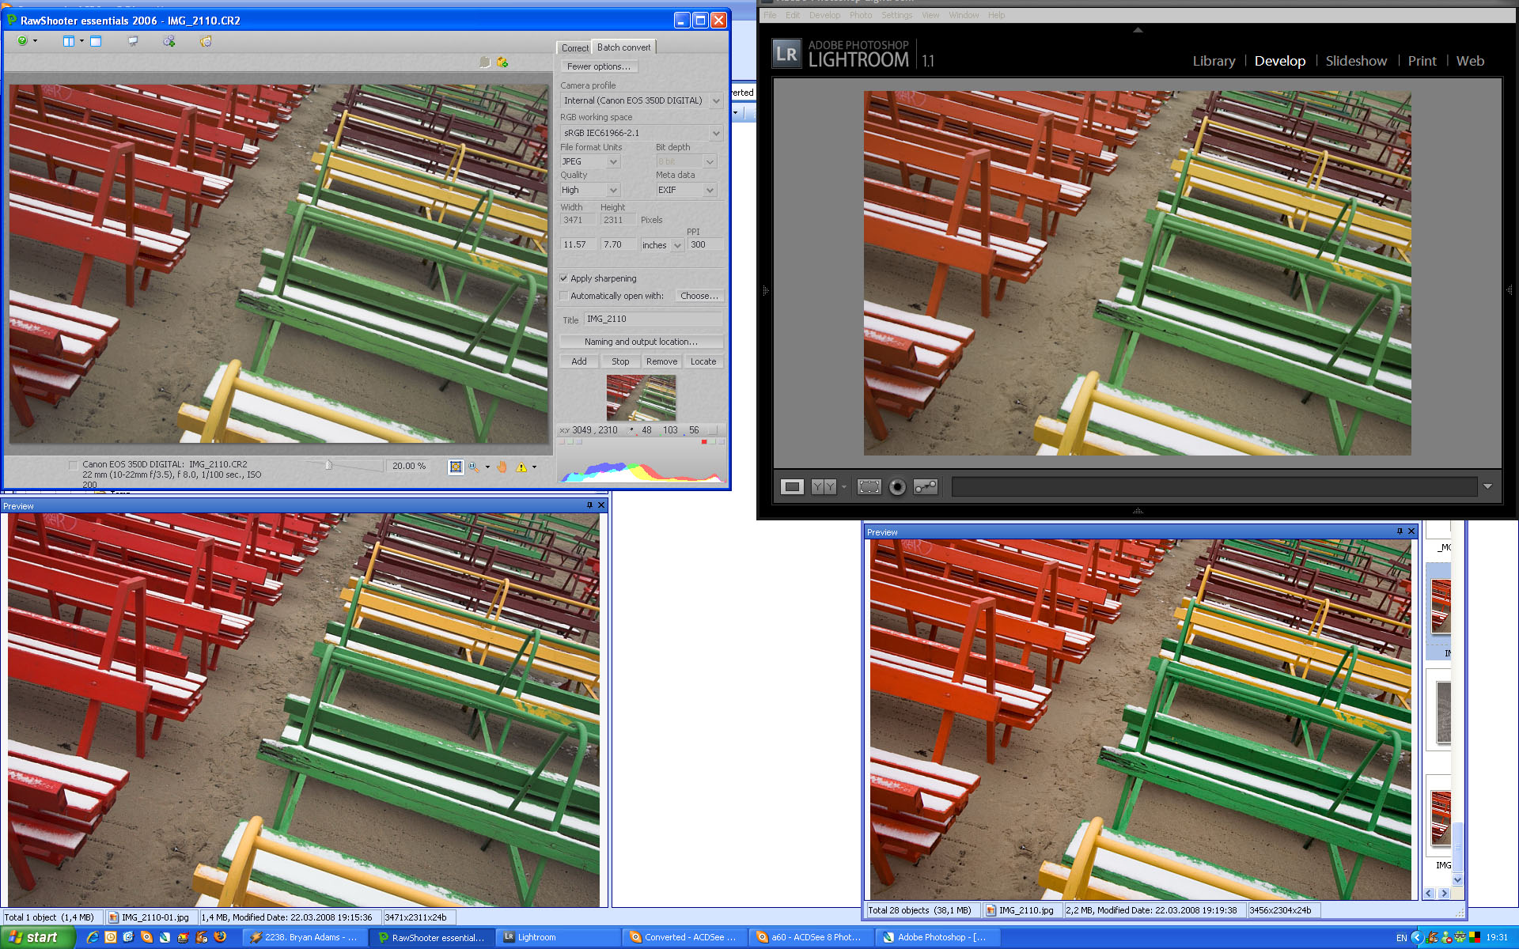Check the box beside Canon EOS 350D info
Screen dimensions: 1519x949
coord(74,465)
